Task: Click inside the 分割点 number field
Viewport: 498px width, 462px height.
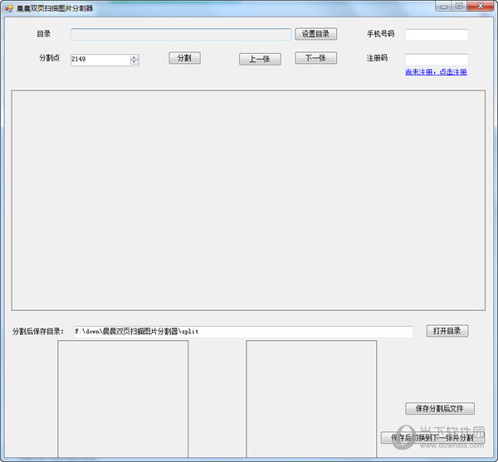Action: (100, 60)
